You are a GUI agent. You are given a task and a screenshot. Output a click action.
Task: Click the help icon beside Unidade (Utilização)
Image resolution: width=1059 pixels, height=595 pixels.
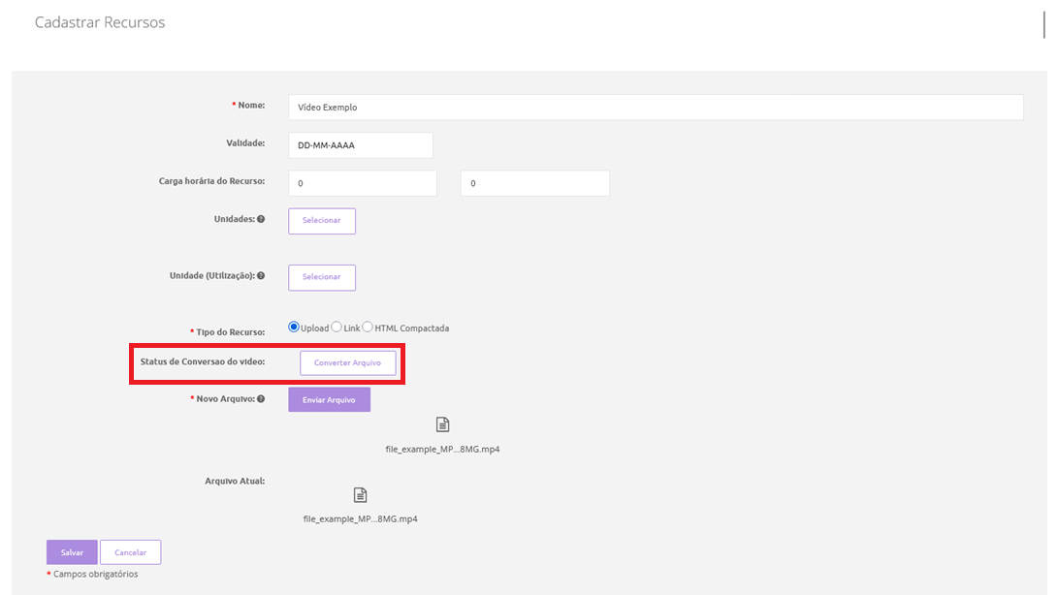261,275
